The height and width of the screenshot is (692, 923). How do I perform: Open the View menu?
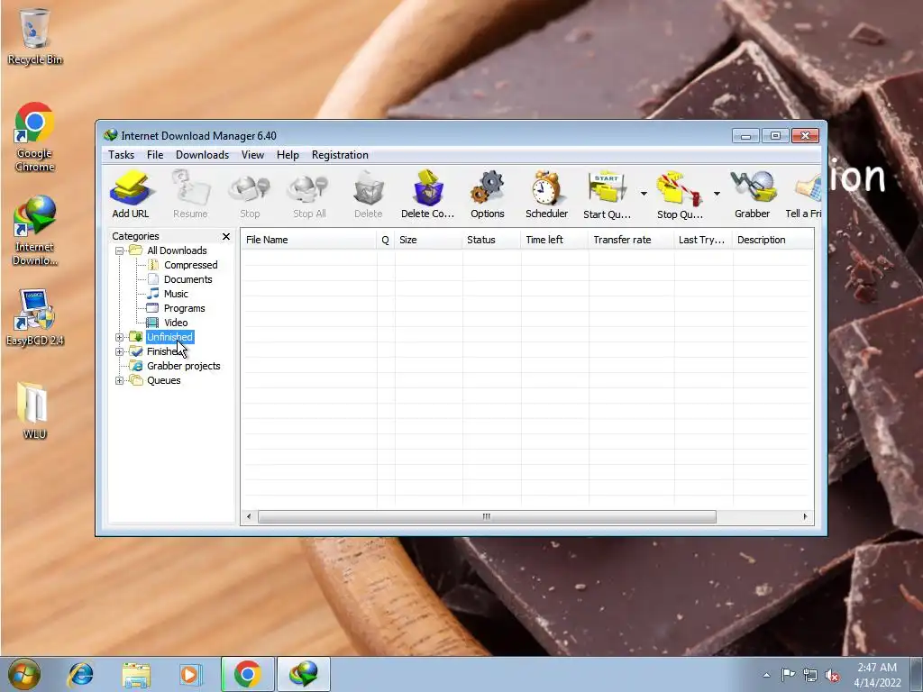click(252, 155)
